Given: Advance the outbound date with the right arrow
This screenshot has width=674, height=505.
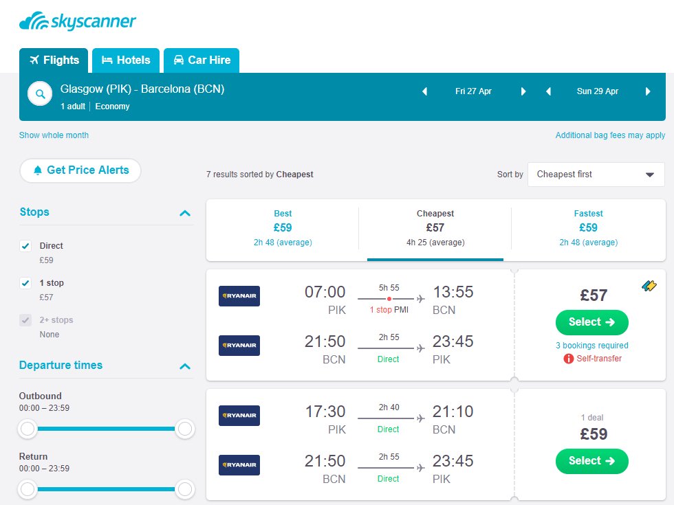Looking at the screenshot, I should click(523, 91).
